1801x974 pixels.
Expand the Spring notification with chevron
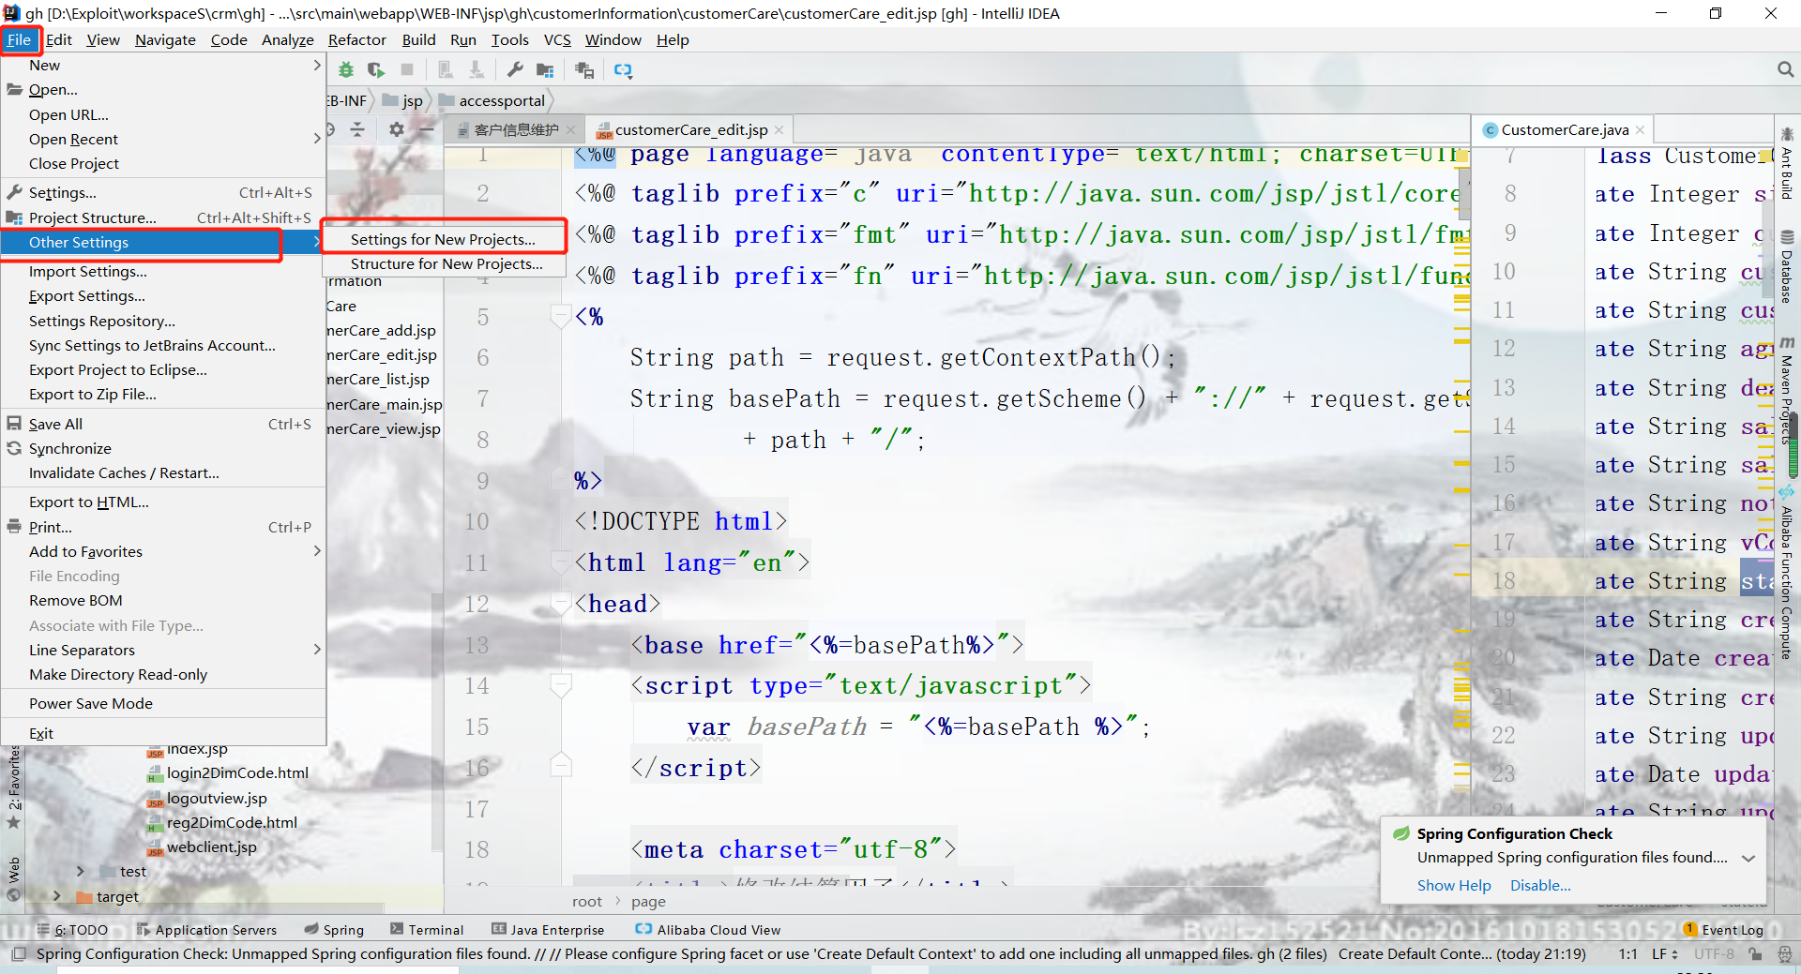pos(1748,858)
